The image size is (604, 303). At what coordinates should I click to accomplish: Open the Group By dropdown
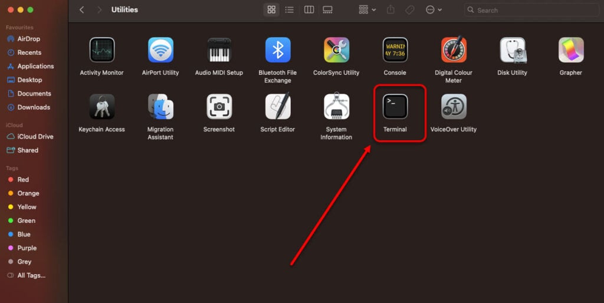coord(367,10)
